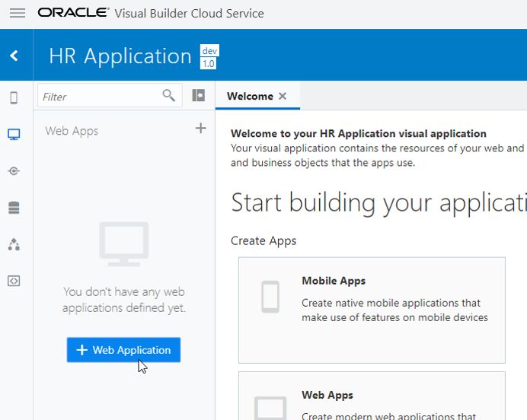Screen dimensions: 527x420
Task: Click the search magnifier in Filter box
Action: point(168,96)
